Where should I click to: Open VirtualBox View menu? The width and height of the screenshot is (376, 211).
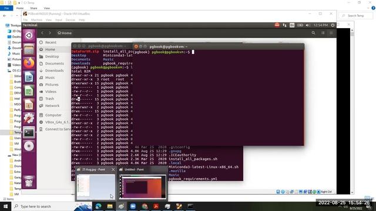tap(49, 20)
